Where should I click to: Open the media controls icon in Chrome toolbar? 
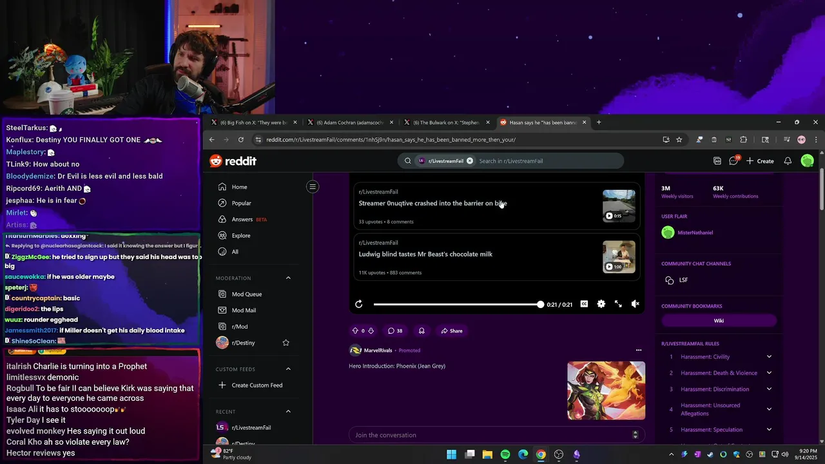point(786,139)
